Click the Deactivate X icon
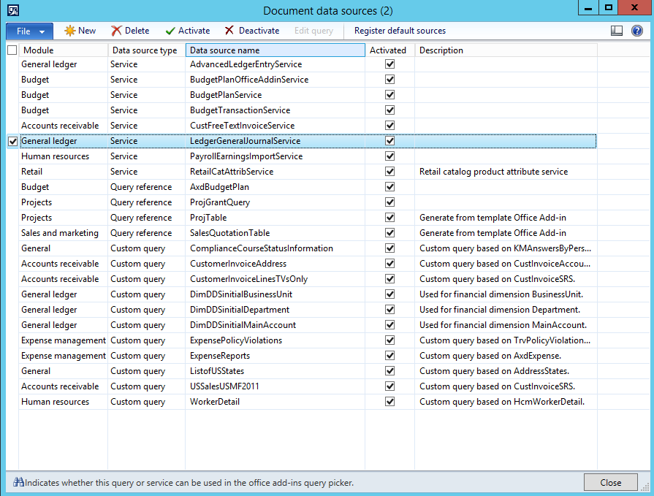This screenshot has width=654, height=496. pyautogui.click(x=229, y=31)
